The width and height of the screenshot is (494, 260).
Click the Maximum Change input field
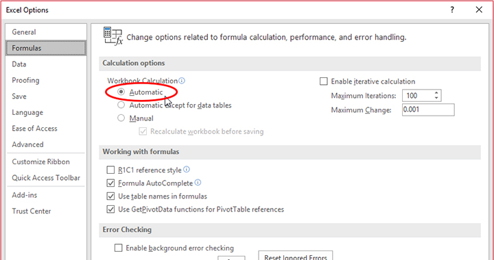(428, 110)
